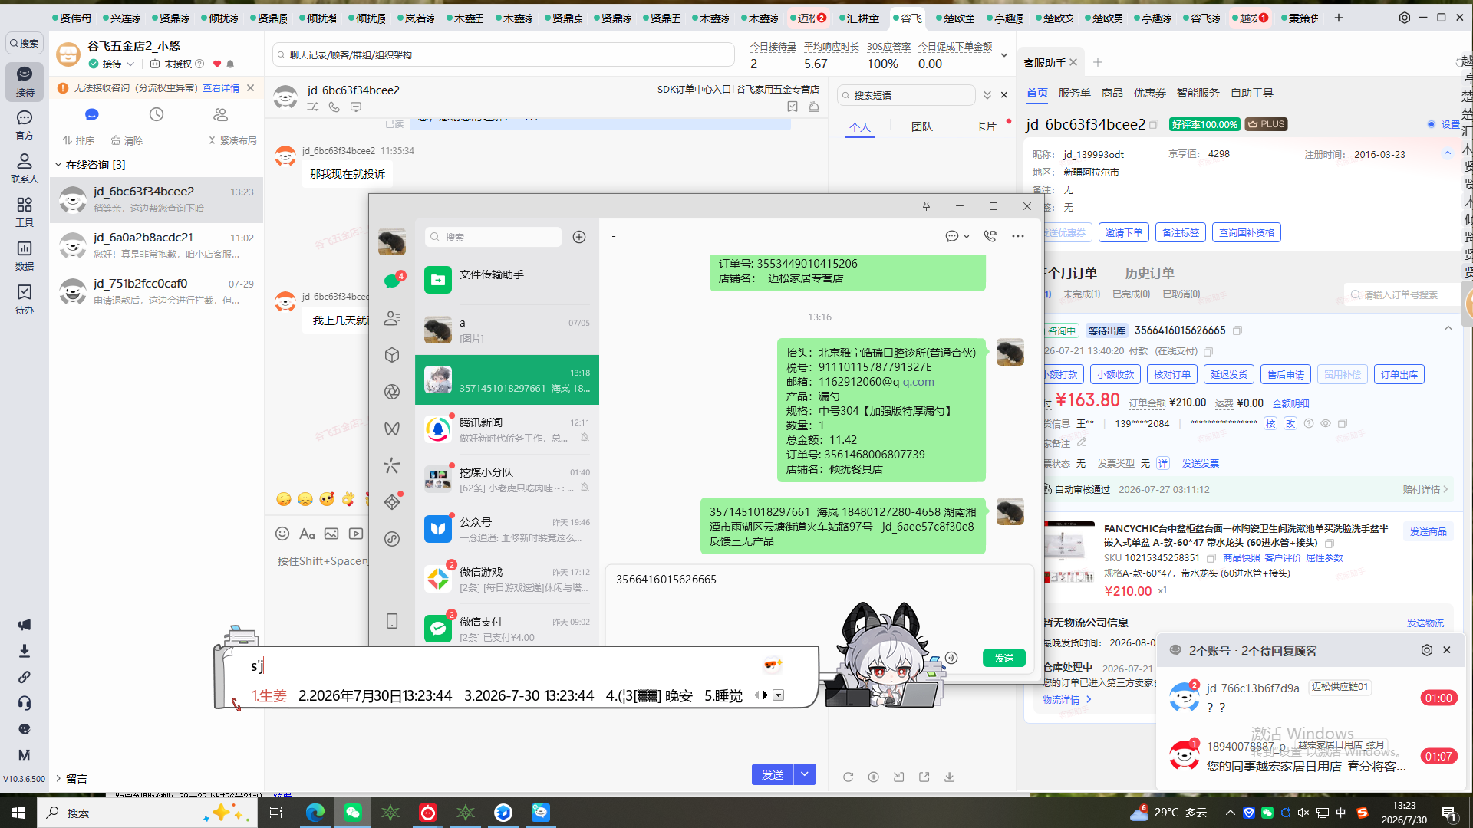
Task: Toggle the red heart icon under the shop name
Action: [217, 64]
